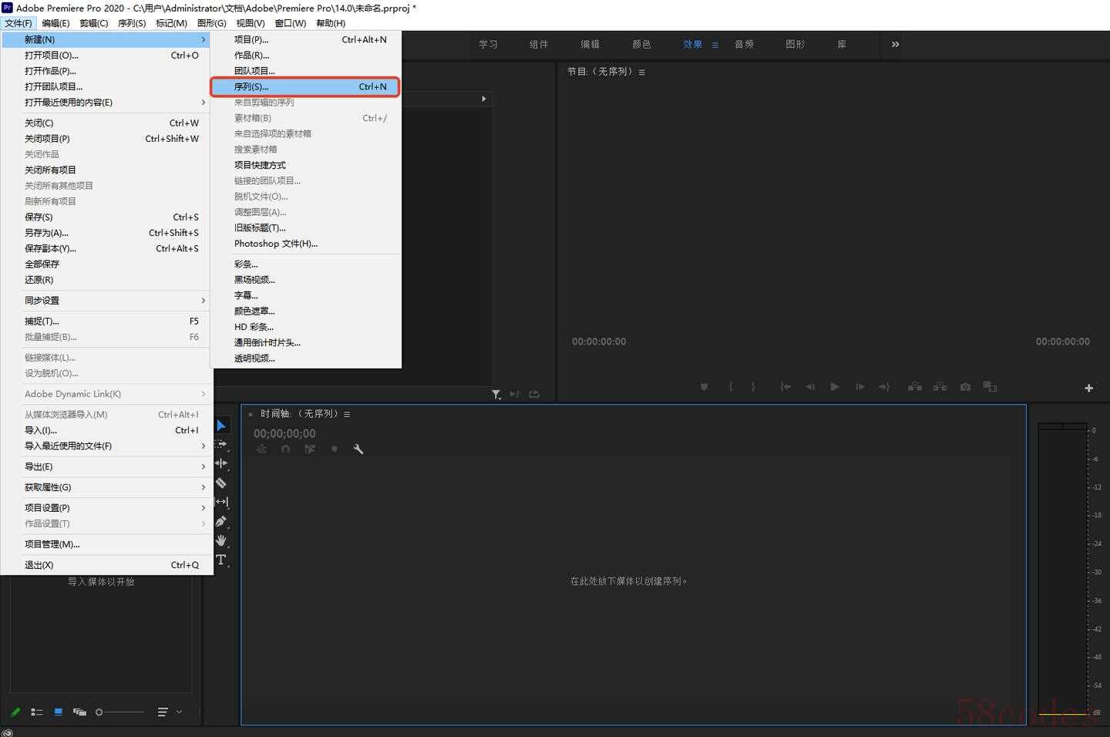The image size is (1110, 737).
Task: Switch project panel to freeform view
Action: pyautogui.click(x=79, y=712)
